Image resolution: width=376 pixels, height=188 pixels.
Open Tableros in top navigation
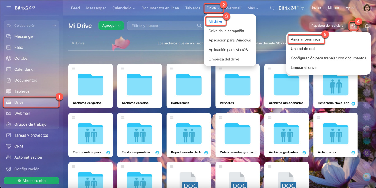[x=193, y=8]
